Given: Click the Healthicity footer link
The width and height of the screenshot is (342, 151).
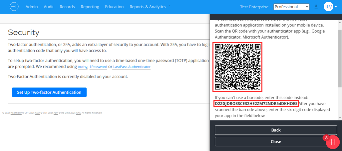Looking at the screenshot, I should point(16,113).
